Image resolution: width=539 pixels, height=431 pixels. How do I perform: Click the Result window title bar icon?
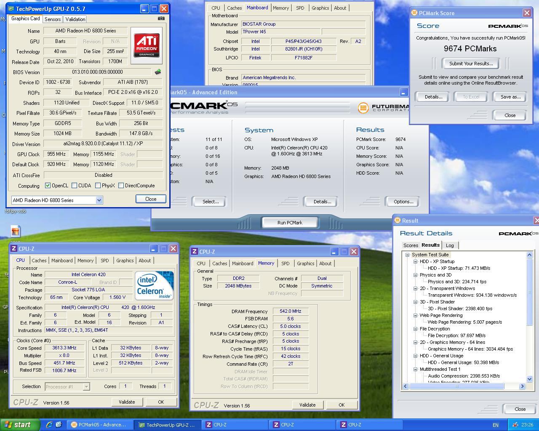398,221
